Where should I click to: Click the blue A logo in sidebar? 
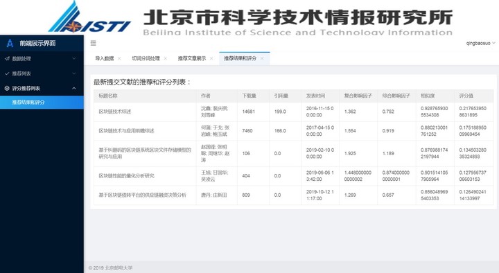pos(10,43)
